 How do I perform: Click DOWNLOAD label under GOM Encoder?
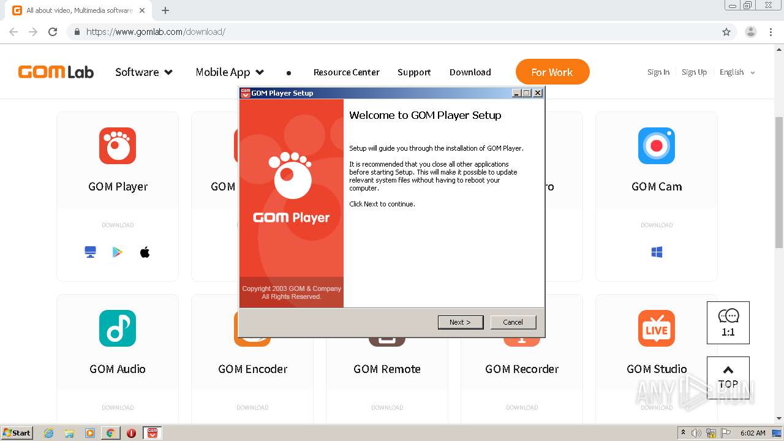point(252,407)
